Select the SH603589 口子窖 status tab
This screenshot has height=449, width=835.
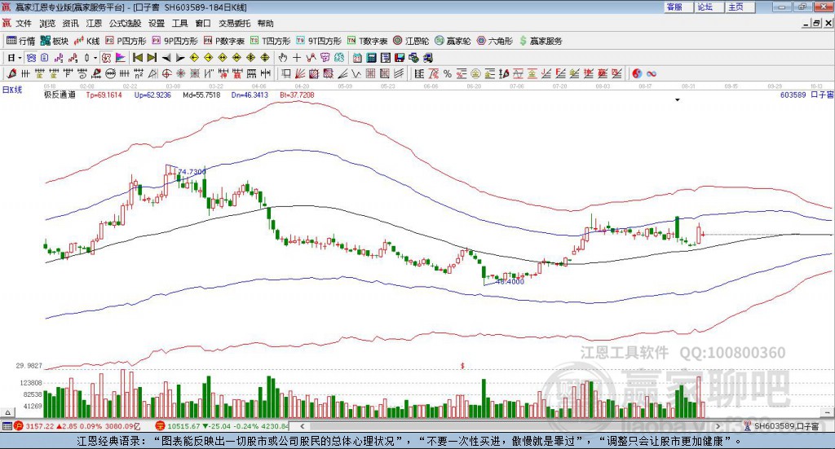point(782,426)
